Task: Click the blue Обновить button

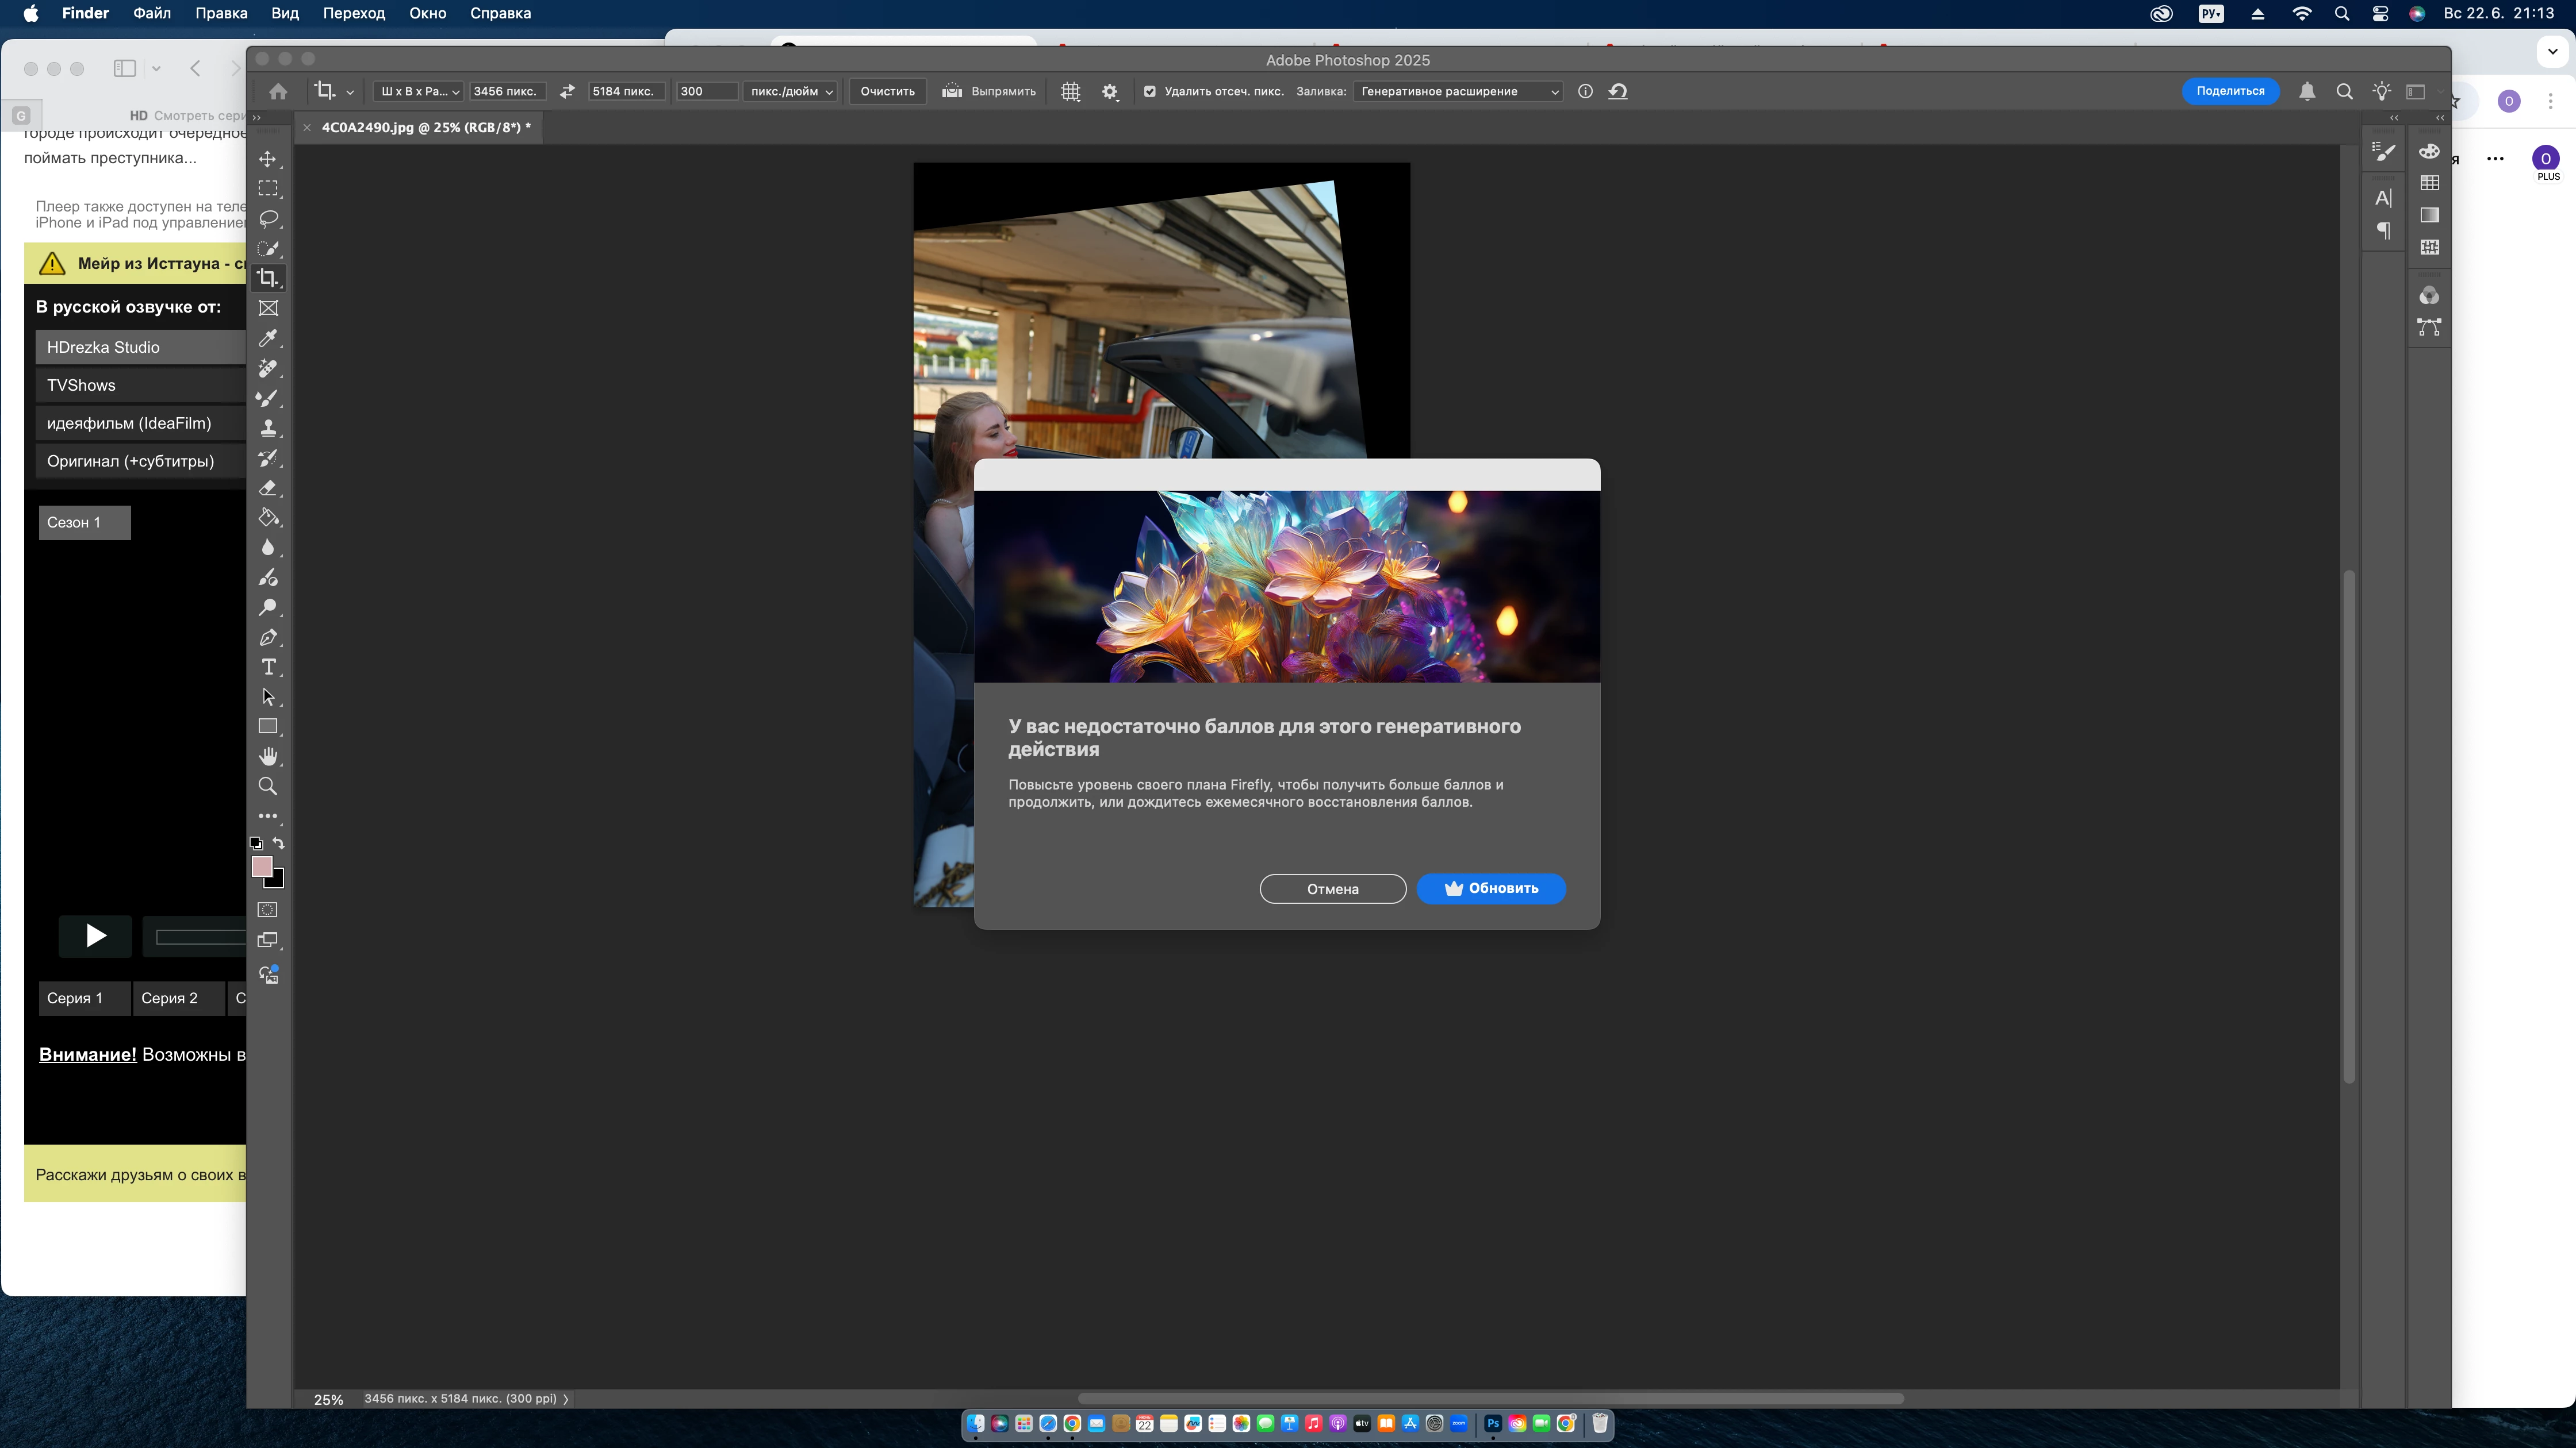Action: (x=1490, y=887)
